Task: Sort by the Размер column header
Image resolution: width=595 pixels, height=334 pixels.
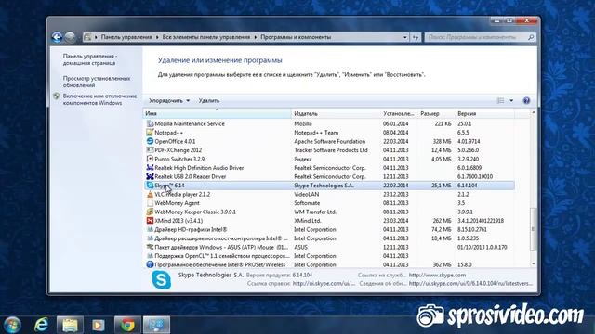Action: point(436,113)
